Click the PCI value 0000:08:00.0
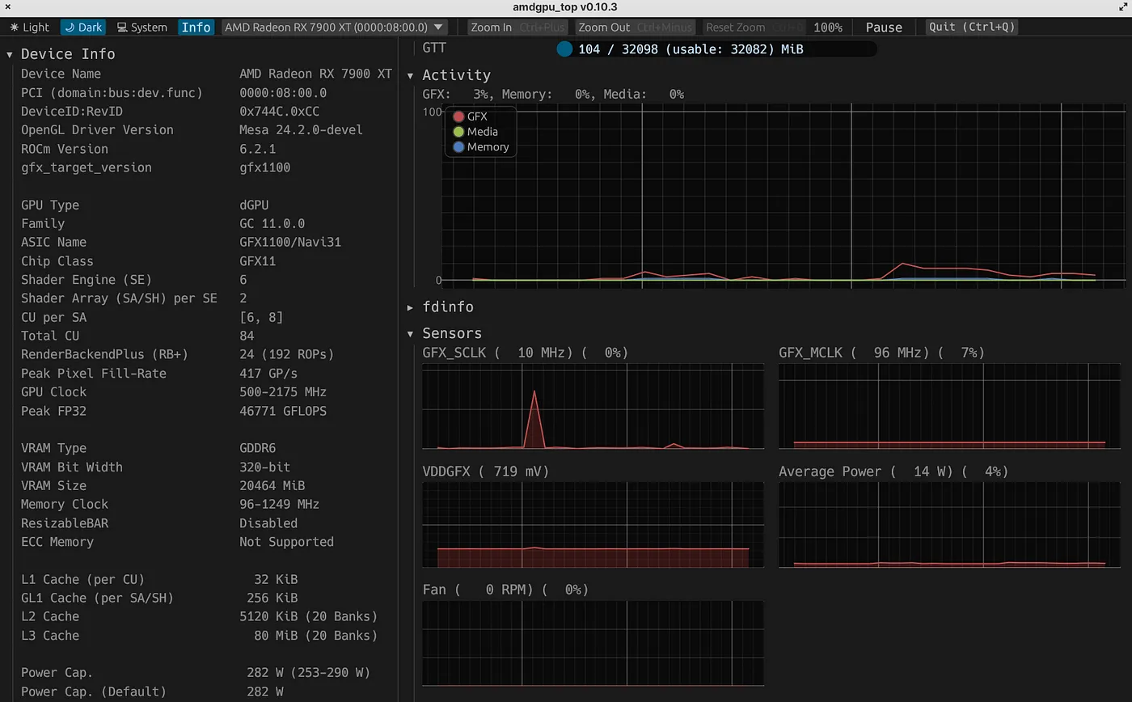1132x702 pixels. 283,93
